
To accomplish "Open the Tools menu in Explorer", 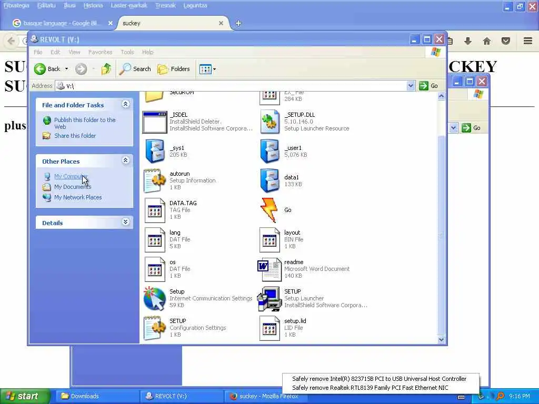I will [x=127, y=52].
